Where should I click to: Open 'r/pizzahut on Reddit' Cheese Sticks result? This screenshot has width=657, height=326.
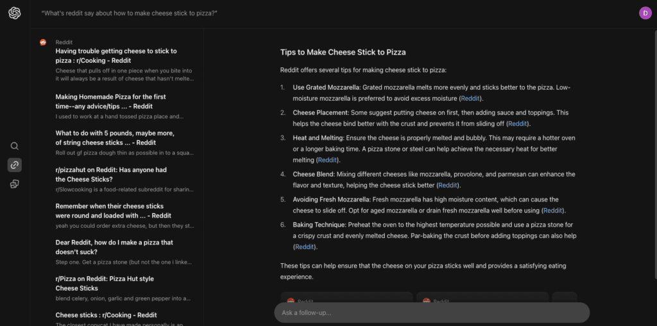(x=112, y=175)
